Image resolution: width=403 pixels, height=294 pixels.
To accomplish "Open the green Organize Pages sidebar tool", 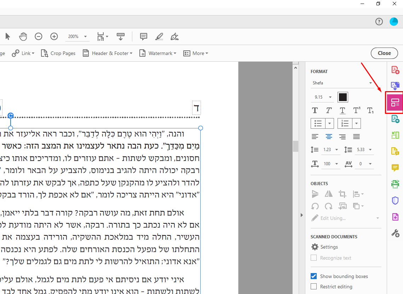I will [395, 135].
